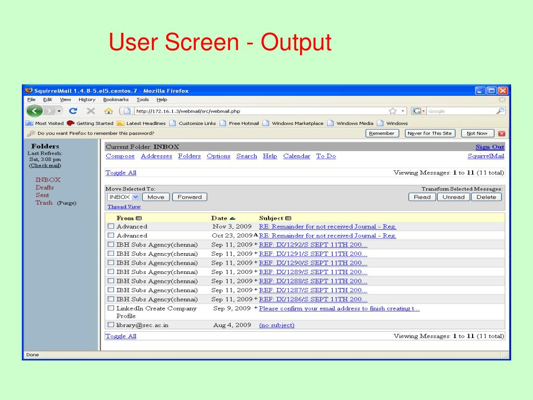This screenshot has height=400, width=533.
Task: Open the Calendar link
Action: tap(297, 156)
